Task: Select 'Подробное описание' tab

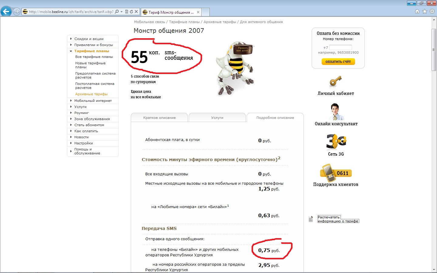Action: pos(275,118)
